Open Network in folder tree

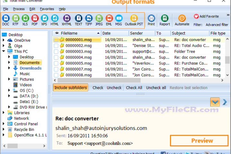click(21, 118)
